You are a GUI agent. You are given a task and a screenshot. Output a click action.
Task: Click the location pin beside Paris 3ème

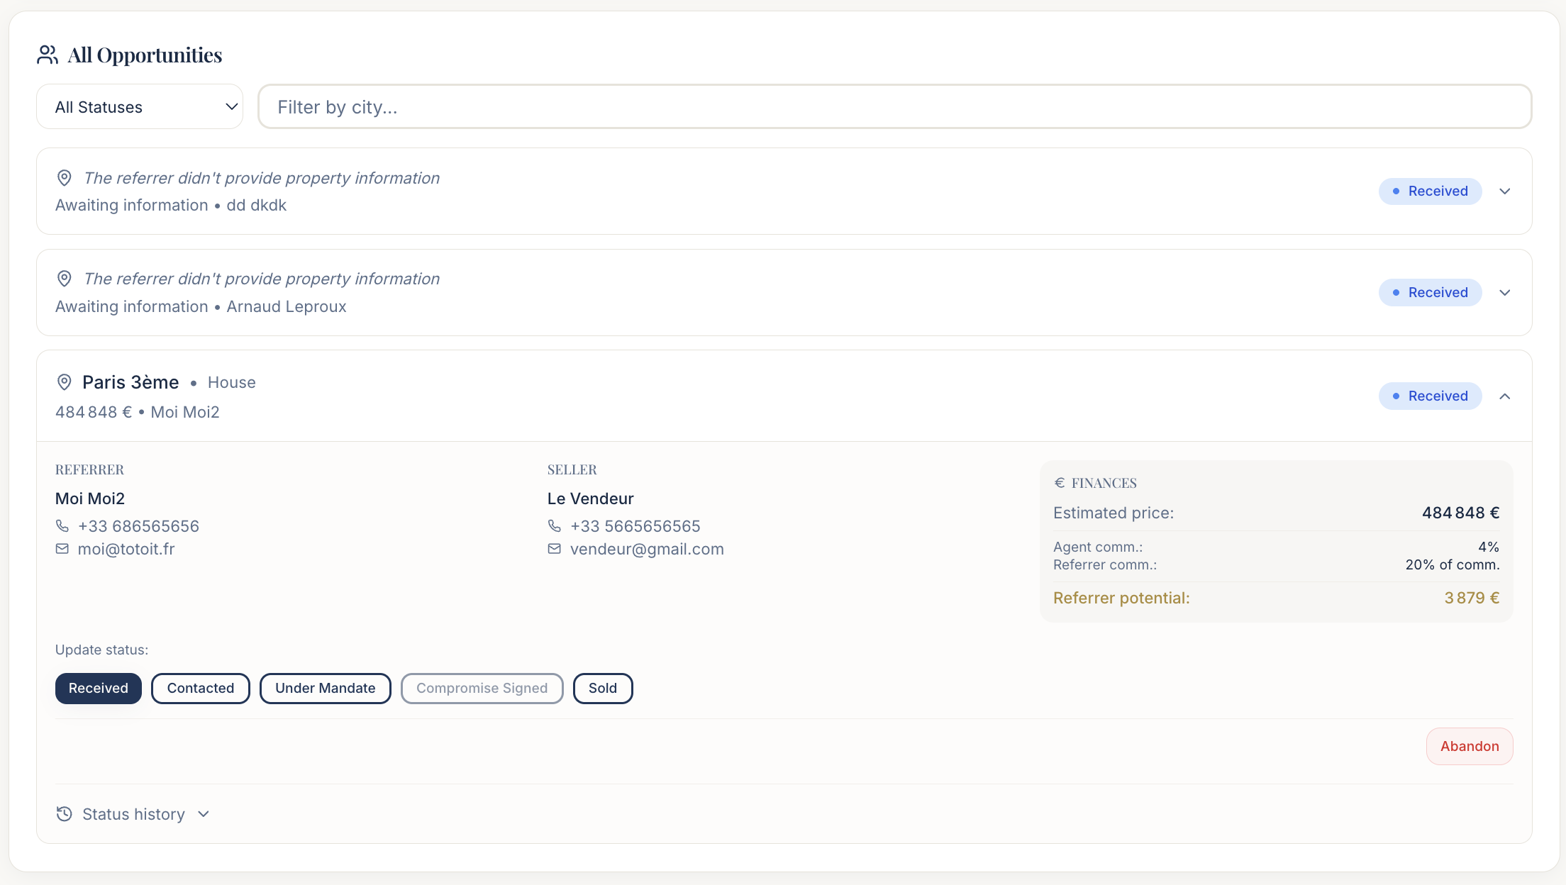coord(64,382)
